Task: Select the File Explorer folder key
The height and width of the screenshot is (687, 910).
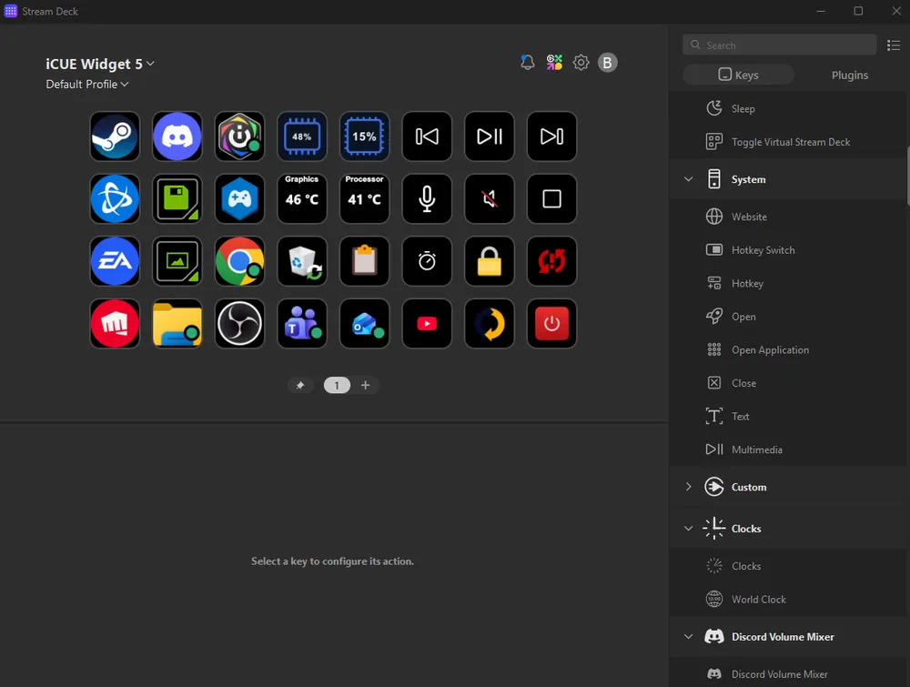Action: (x=177, y=324)
